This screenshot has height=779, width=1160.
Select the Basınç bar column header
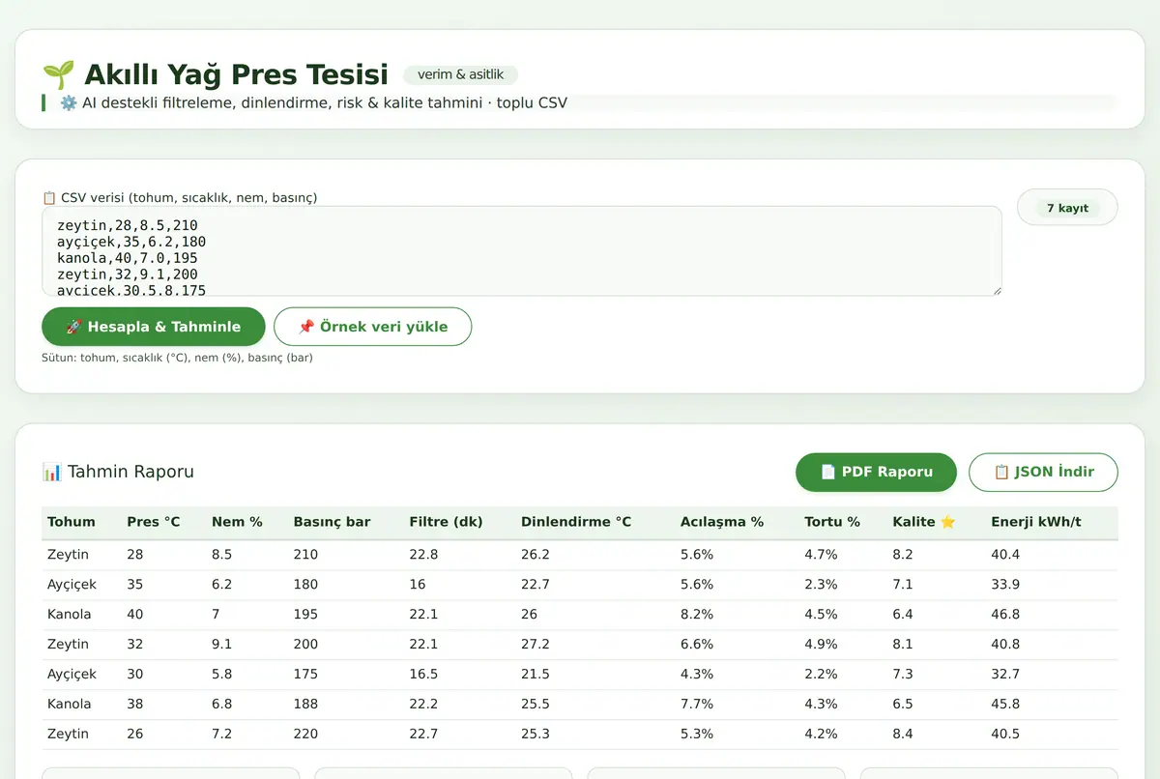coord(332,522)
